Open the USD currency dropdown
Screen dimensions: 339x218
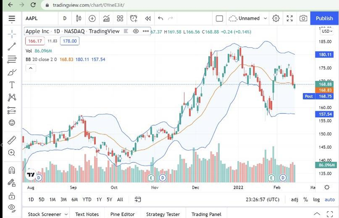click(x=327, y=31)
